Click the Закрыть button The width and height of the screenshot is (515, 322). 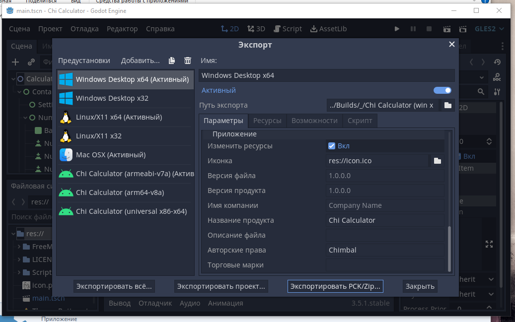tap(420, 286)
